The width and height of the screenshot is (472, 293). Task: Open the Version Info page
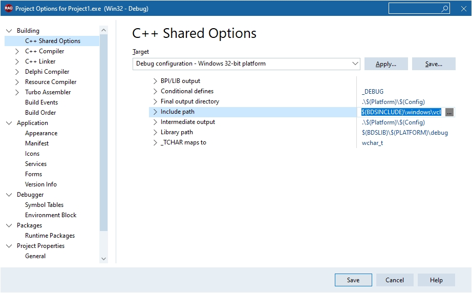click(x=40, y=184)
